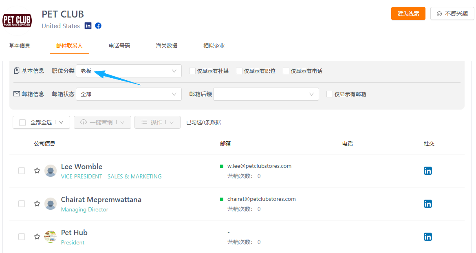Viewport: 476px width, 253px height.
Task: Click the PET CLUB company title
Action: [63, 14]
